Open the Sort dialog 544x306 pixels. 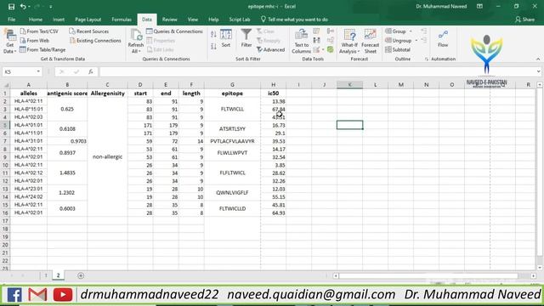226,38
